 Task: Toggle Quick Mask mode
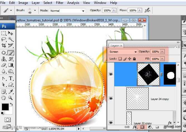pyautogui.click(x=8, y=120)
